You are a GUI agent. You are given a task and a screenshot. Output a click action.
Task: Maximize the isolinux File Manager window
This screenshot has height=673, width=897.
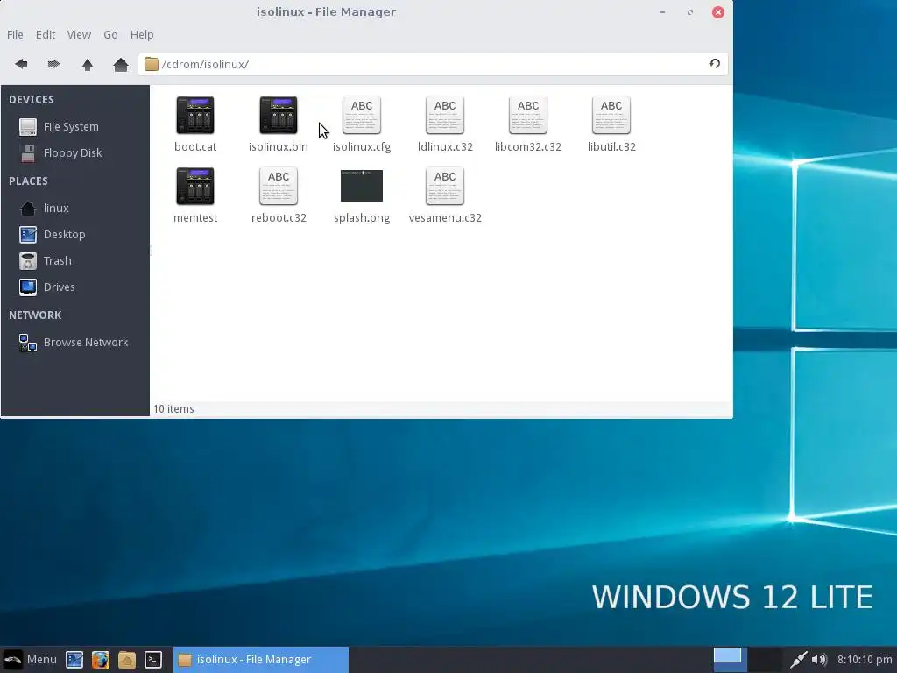pos(690,12)
